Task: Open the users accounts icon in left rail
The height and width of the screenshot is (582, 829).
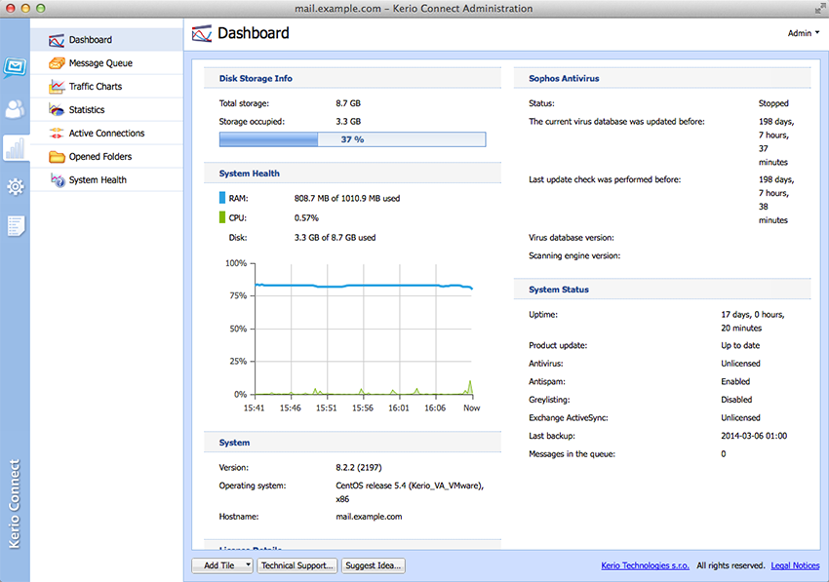Action: tap(15, 109)
